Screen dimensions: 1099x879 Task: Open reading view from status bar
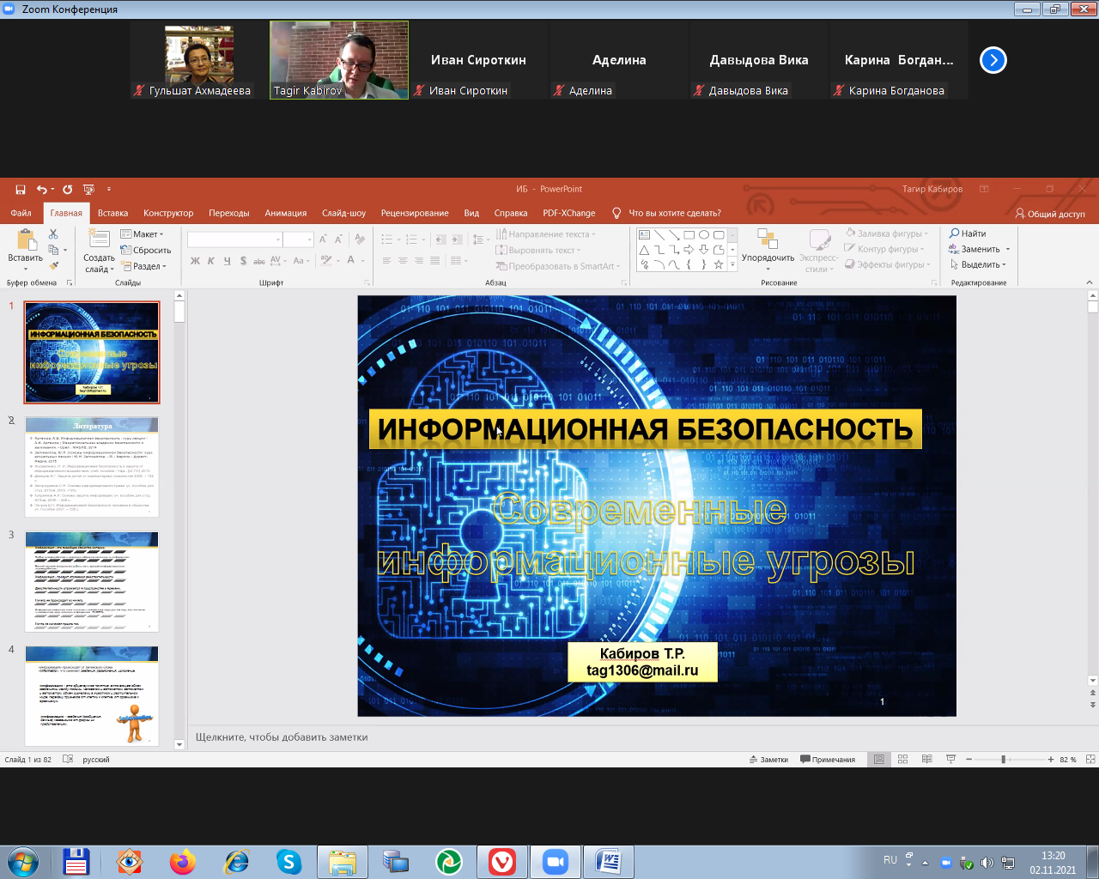[x=926, y=760]
